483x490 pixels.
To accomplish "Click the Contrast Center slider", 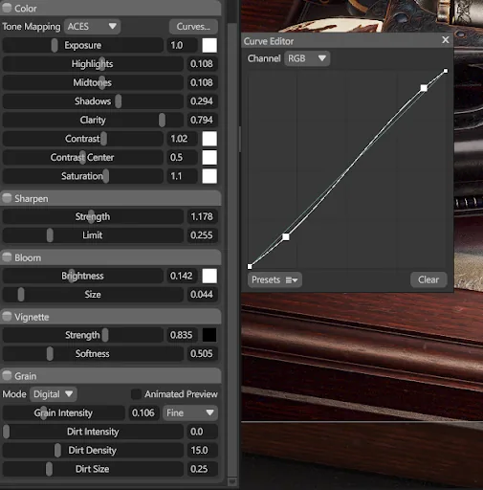I will point(83,158).
